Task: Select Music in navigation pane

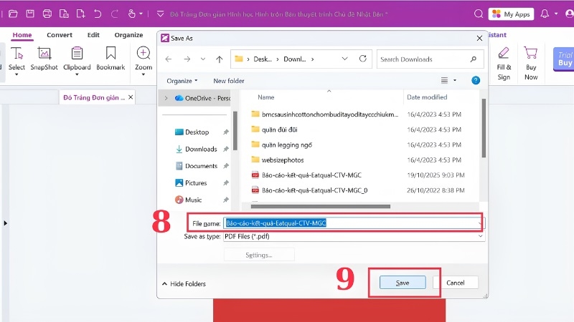Action: (x=189, y=200)
